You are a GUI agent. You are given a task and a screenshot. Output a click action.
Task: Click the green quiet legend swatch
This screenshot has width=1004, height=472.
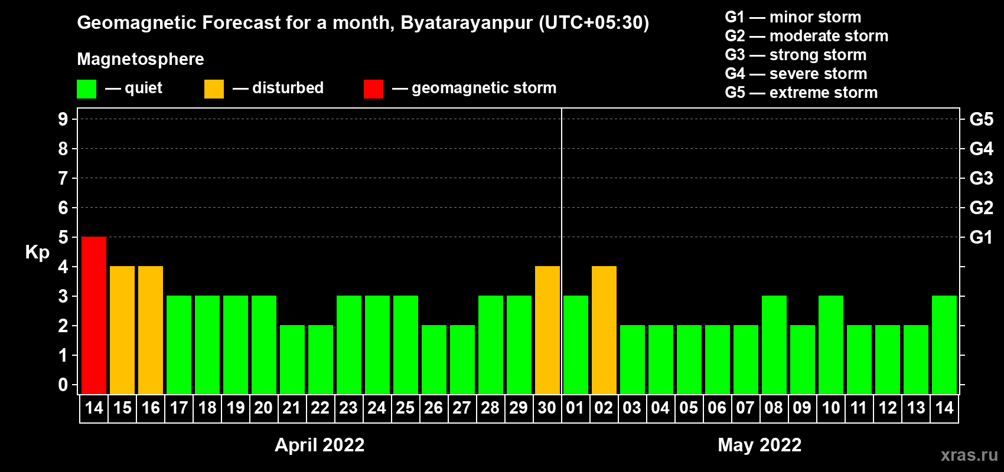(x=86, y=89)
